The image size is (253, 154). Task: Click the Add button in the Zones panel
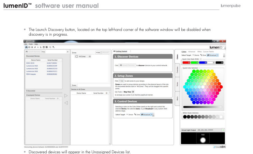point(98,53)
